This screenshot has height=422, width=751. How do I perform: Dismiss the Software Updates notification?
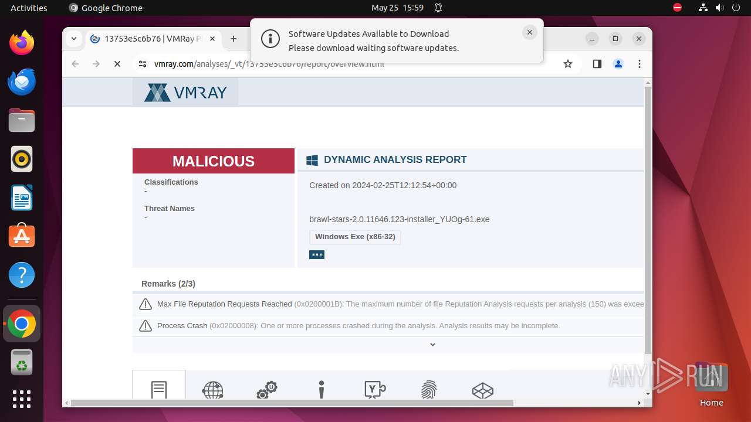(530, 33)
